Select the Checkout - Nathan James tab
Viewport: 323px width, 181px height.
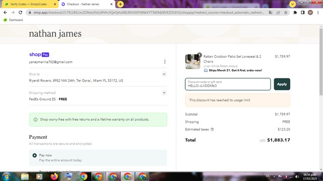pos(83,4)
